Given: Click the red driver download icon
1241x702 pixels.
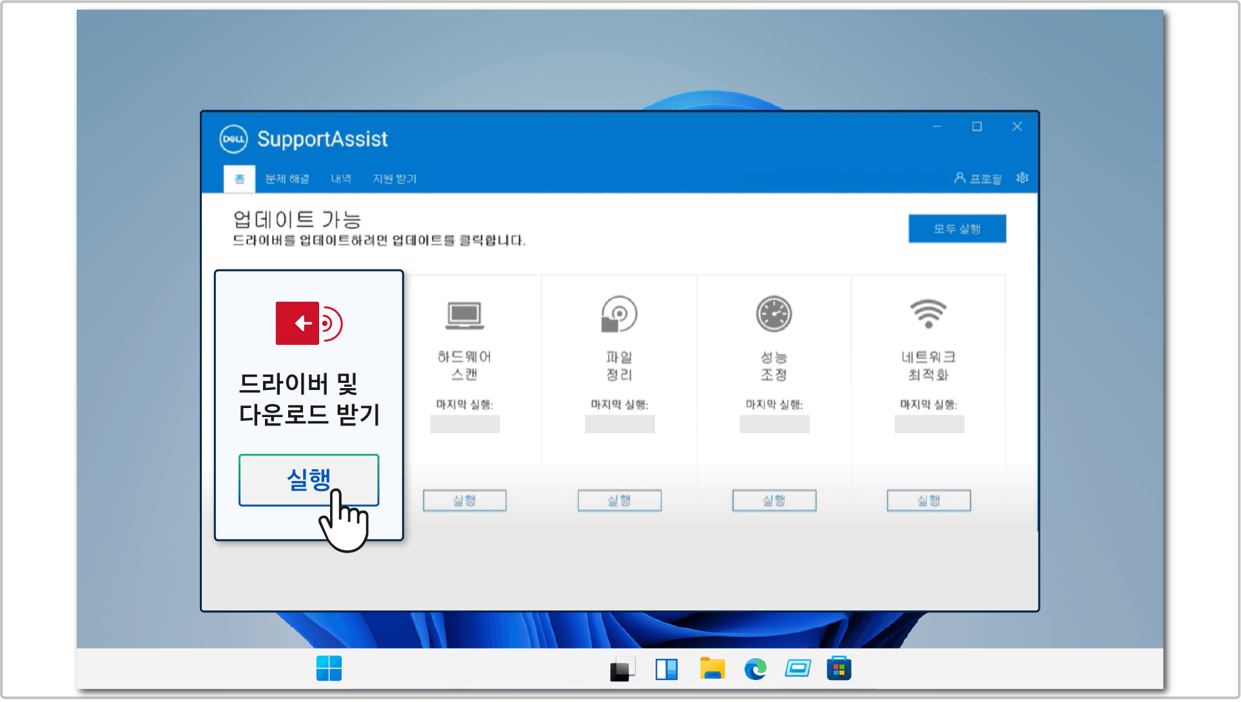Looking at the screenshot, I should (x=309, y=323).
